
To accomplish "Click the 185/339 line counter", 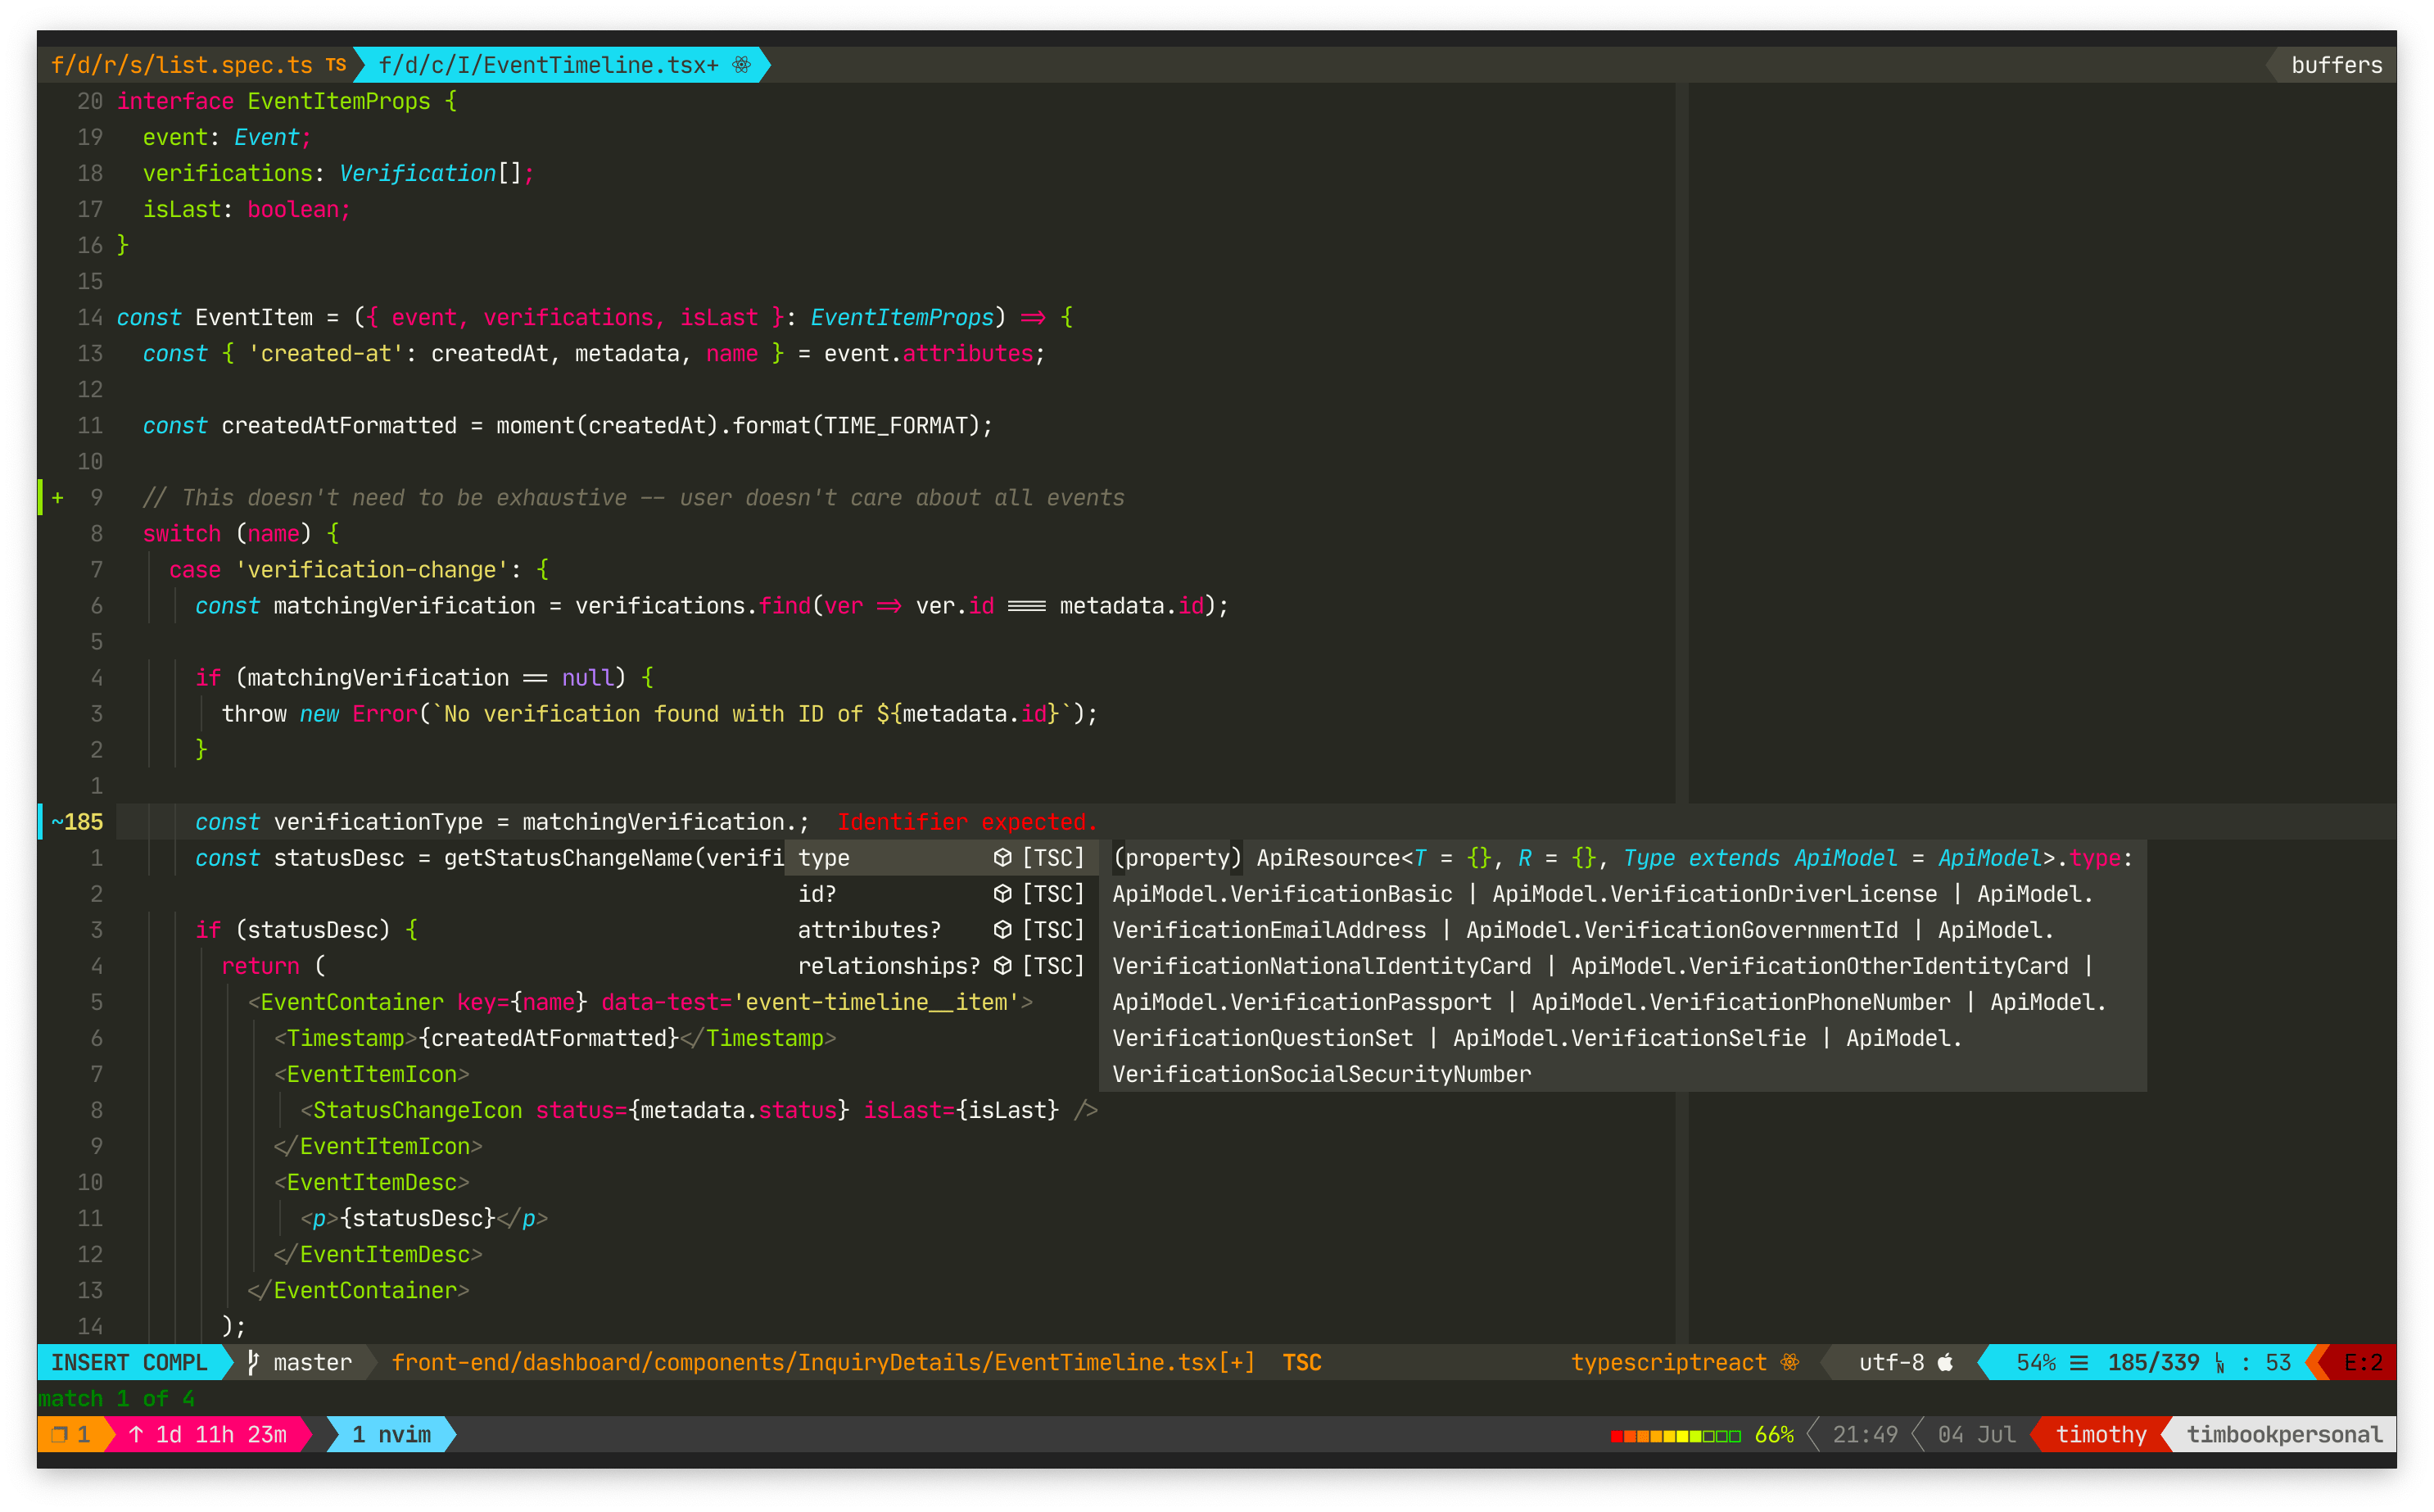I will pyautogui.click(x=2153, y=1362).
